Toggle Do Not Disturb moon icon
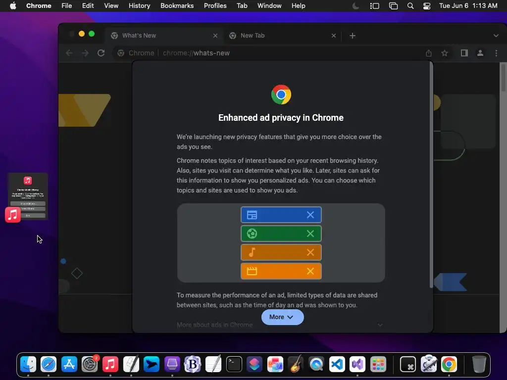The width and height of the screenshot is (507, 380). (355, 6)
